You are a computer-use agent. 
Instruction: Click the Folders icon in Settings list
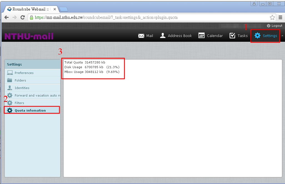pyautogui.click(x=10, y=80)
